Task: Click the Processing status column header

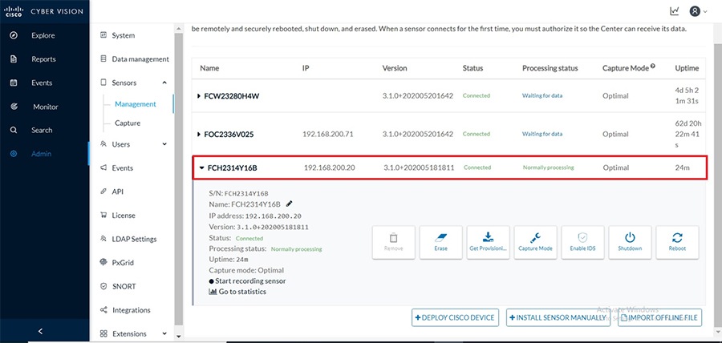Action: (x=550, y=68)
